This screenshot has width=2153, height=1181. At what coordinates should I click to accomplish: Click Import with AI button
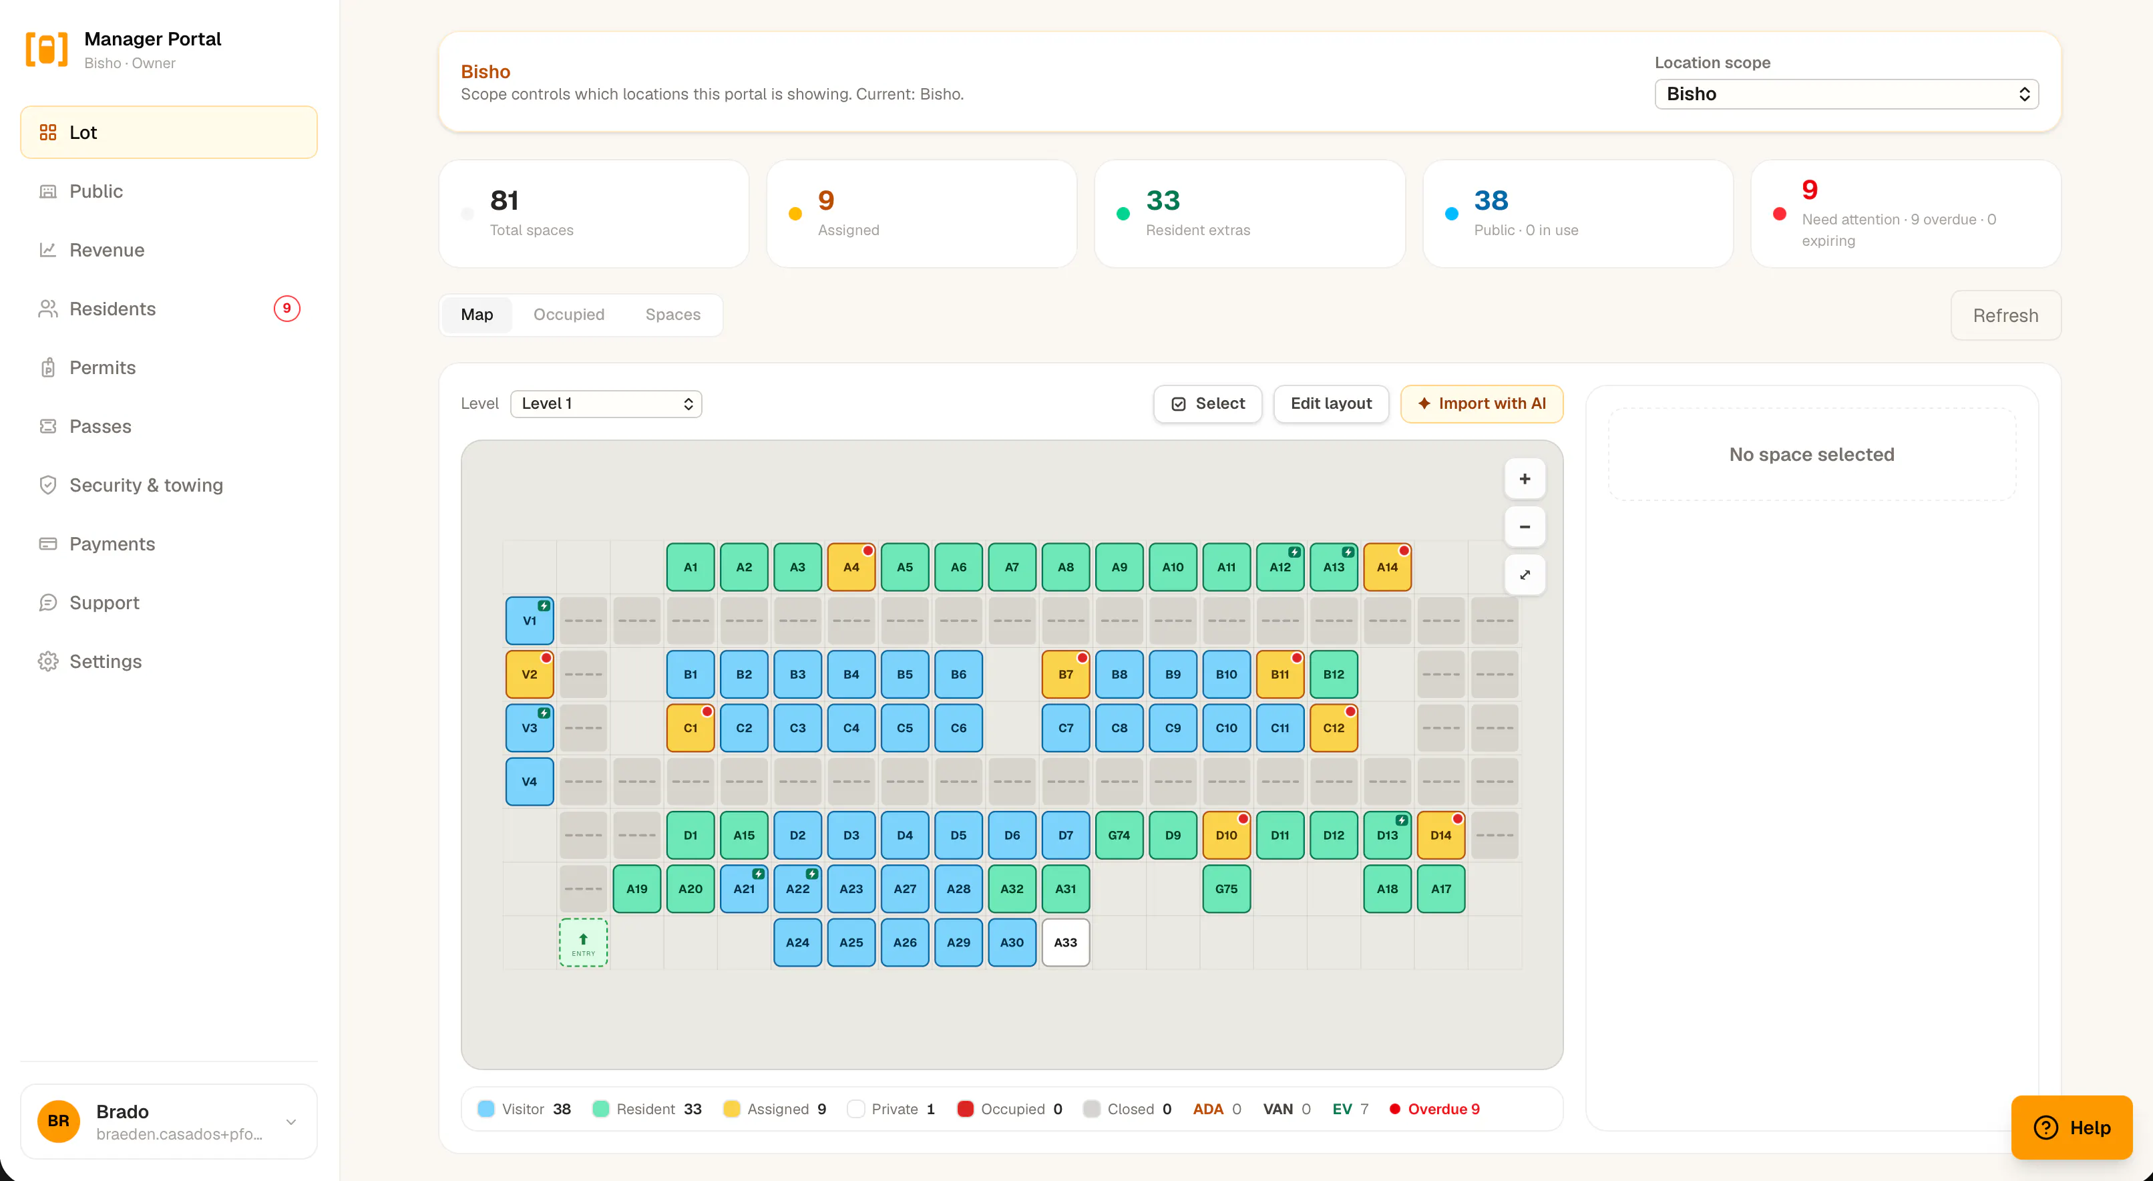click(x=1482, y=403)
